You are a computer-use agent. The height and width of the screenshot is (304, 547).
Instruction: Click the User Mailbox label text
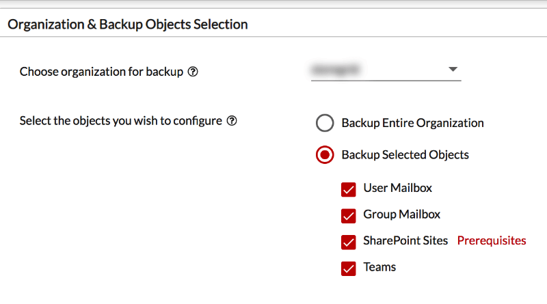coord(398,188)
